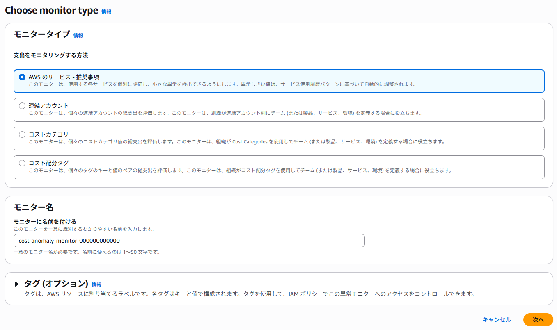Click the キャンセル button

tap(497, 320)
